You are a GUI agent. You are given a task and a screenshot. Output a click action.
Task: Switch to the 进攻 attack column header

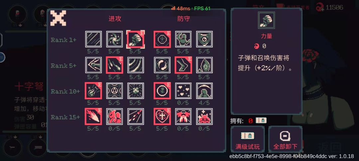pyautogui.click(x=115, y=19)
